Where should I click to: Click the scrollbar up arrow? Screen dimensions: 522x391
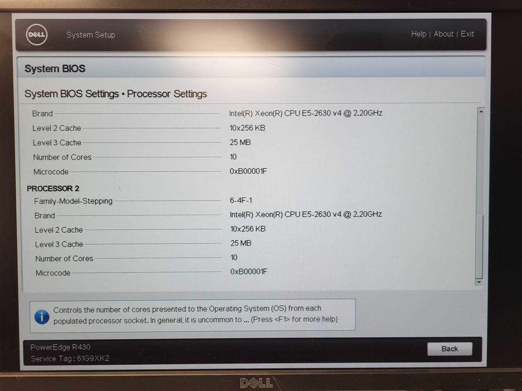479,112
